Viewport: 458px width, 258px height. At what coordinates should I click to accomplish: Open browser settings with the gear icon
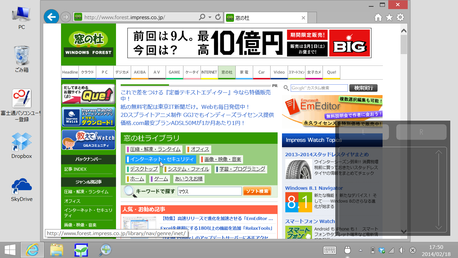pos(400,17)
